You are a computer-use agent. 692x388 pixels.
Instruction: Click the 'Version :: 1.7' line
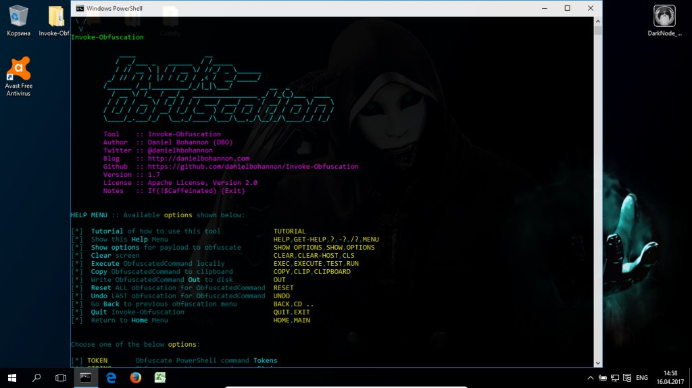[132, 175]
